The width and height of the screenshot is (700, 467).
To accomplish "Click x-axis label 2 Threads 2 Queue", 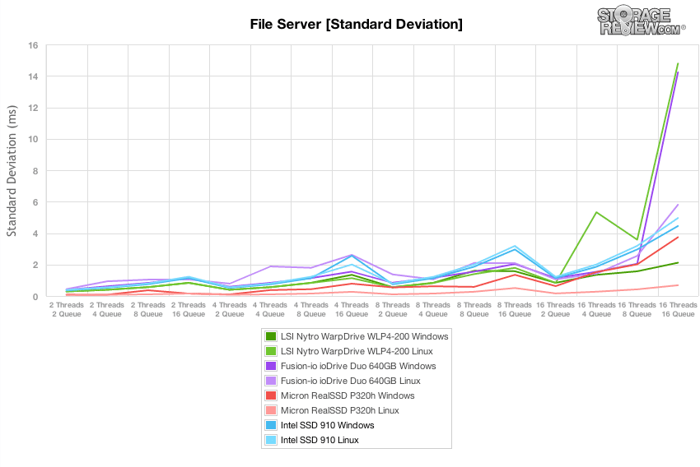I will click(67, 310).
